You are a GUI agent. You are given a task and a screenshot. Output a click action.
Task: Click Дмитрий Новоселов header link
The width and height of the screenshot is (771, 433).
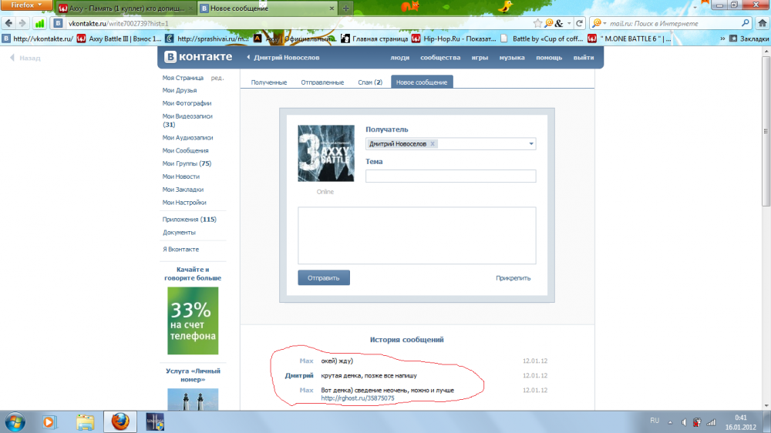point(286,58)
